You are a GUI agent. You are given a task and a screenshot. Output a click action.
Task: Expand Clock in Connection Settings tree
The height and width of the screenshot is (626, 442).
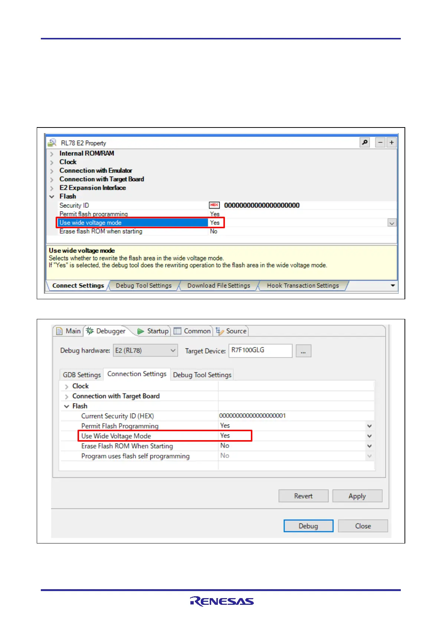tap(66, 387)
